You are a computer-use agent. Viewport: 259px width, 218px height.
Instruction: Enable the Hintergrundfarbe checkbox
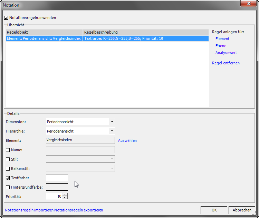(8, 187)
